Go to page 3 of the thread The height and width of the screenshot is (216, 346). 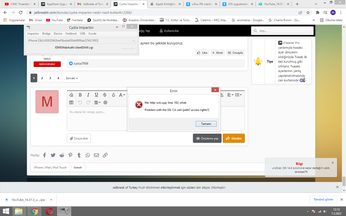50,78
